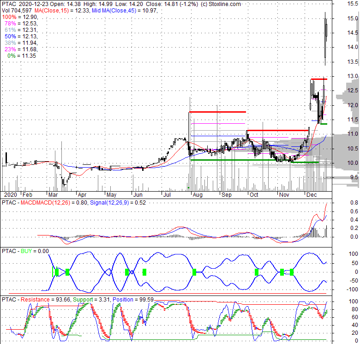Click the 0% = 11.35 Fibonacci level
Screen dimensions: 360x344
[x=22, y=56]
